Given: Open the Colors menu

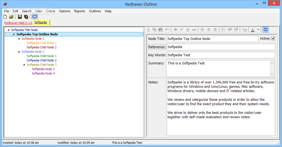Looking at the screenshot, I should coord(51,11).
